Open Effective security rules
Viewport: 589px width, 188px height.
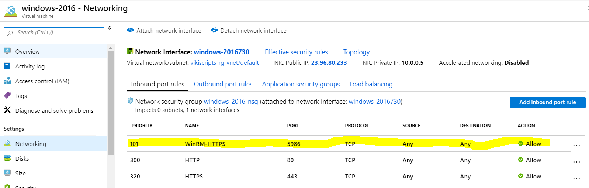click(296, 52)
